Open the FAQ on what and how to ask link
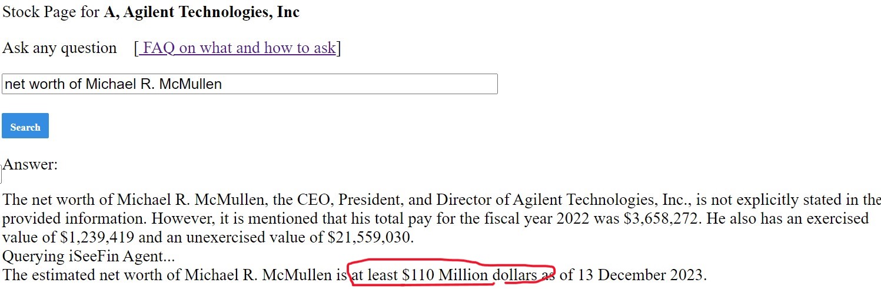The width and height of the screenshot is (881, 289). pyautogui.click(x=237, y=48)
